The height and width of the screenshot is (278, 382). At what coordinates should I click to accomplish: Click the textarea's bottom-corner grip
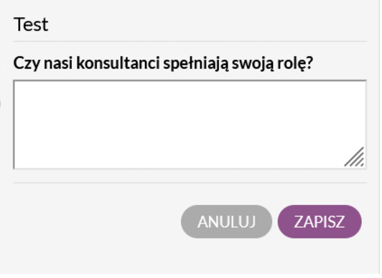[x=355, y=157]
